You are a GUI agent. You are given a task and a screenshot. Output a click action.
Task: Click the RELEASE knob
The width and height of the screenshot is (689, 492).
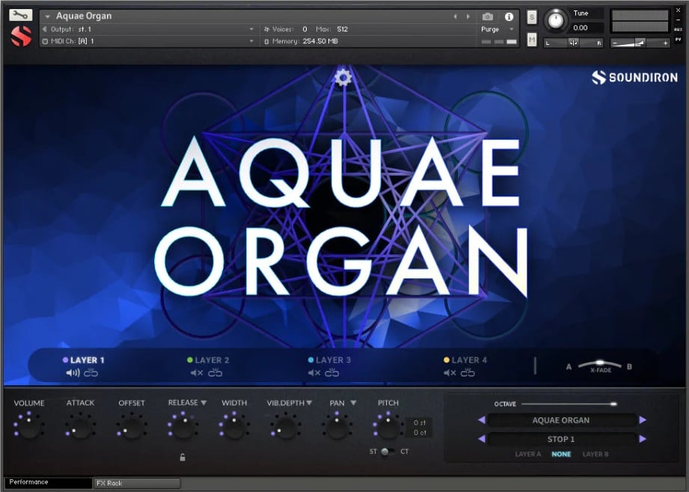pos(183,428)
